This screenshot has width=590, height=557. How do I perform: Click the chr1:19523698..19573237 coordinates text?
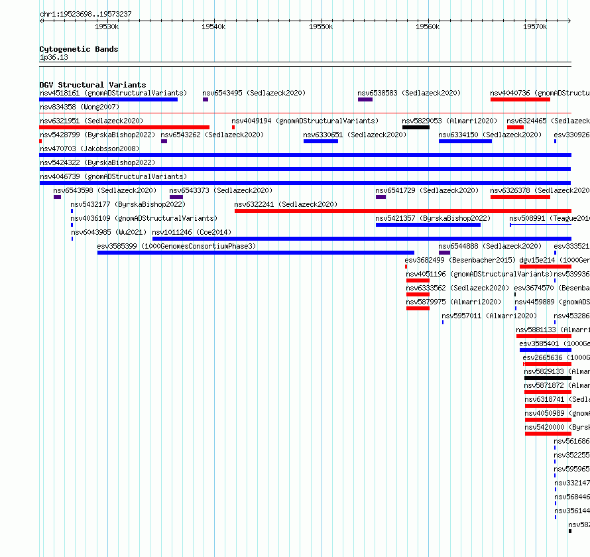pyautogui.click(x=86, y=15)
